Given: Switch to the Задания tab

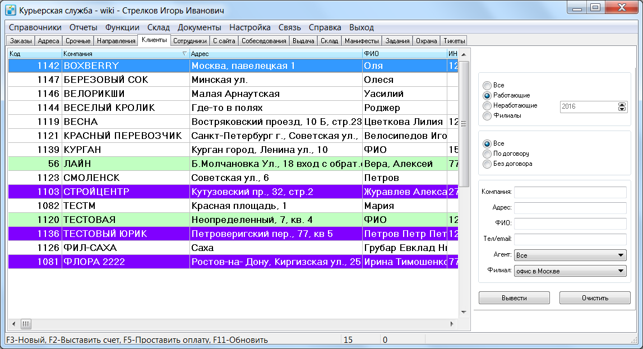Looking at the screenshot, I should 397,41.
